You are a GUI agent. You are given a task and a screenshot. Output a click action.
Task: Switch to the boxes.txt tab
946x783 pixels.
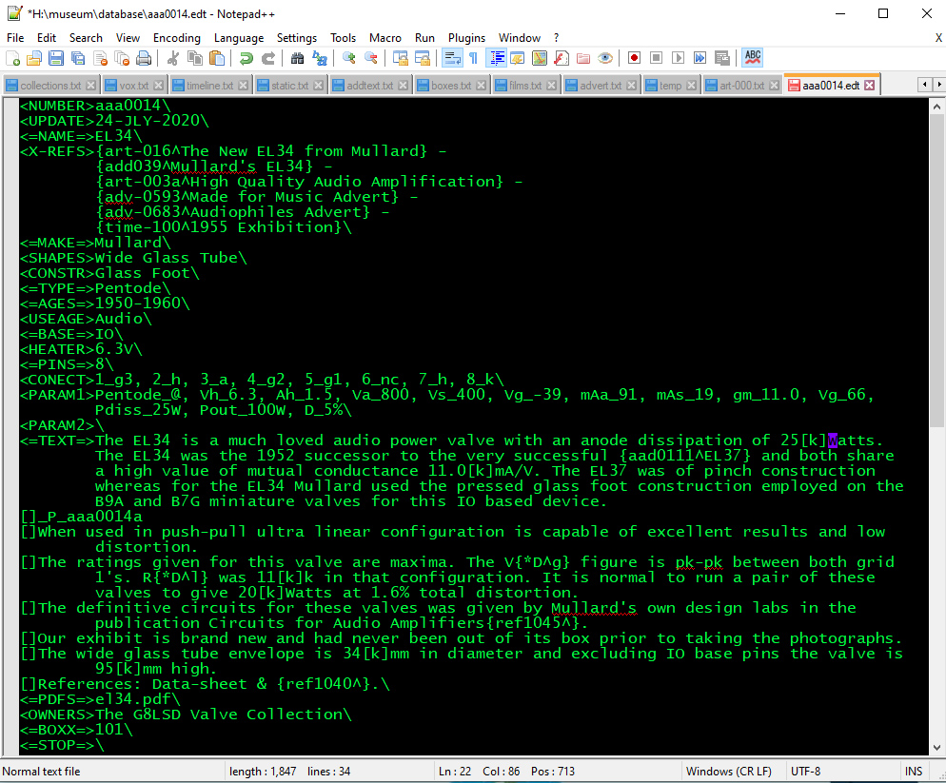point(451,86)
